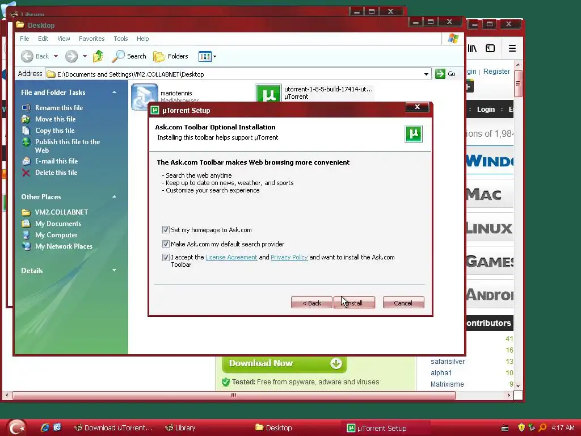Toggle the browser sidebar icon
Viewport: 581px width, 436px height.
(x=490, y=48)
